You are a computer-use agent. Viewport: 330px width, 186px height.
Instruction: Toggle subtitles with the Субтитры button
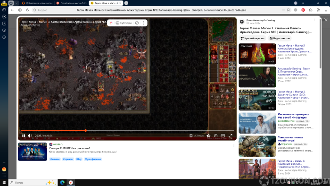click(124, 23)
